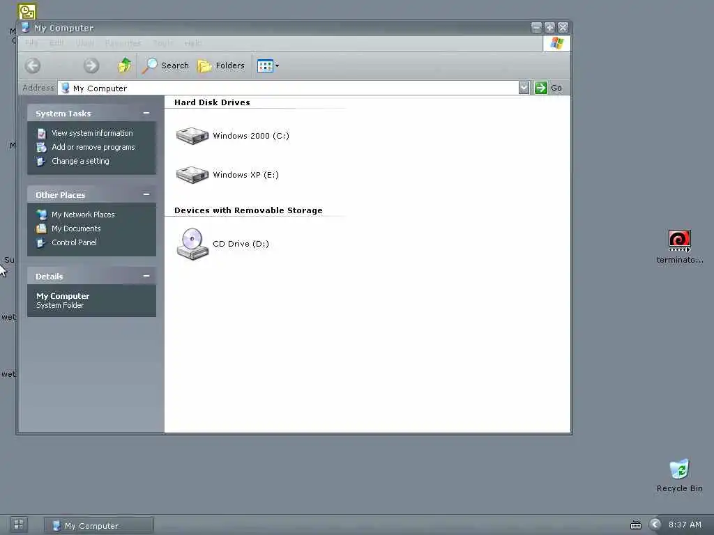Minimize the My Computer window
This screenshot has width=714, height=535.
click(x=537, y=28)
